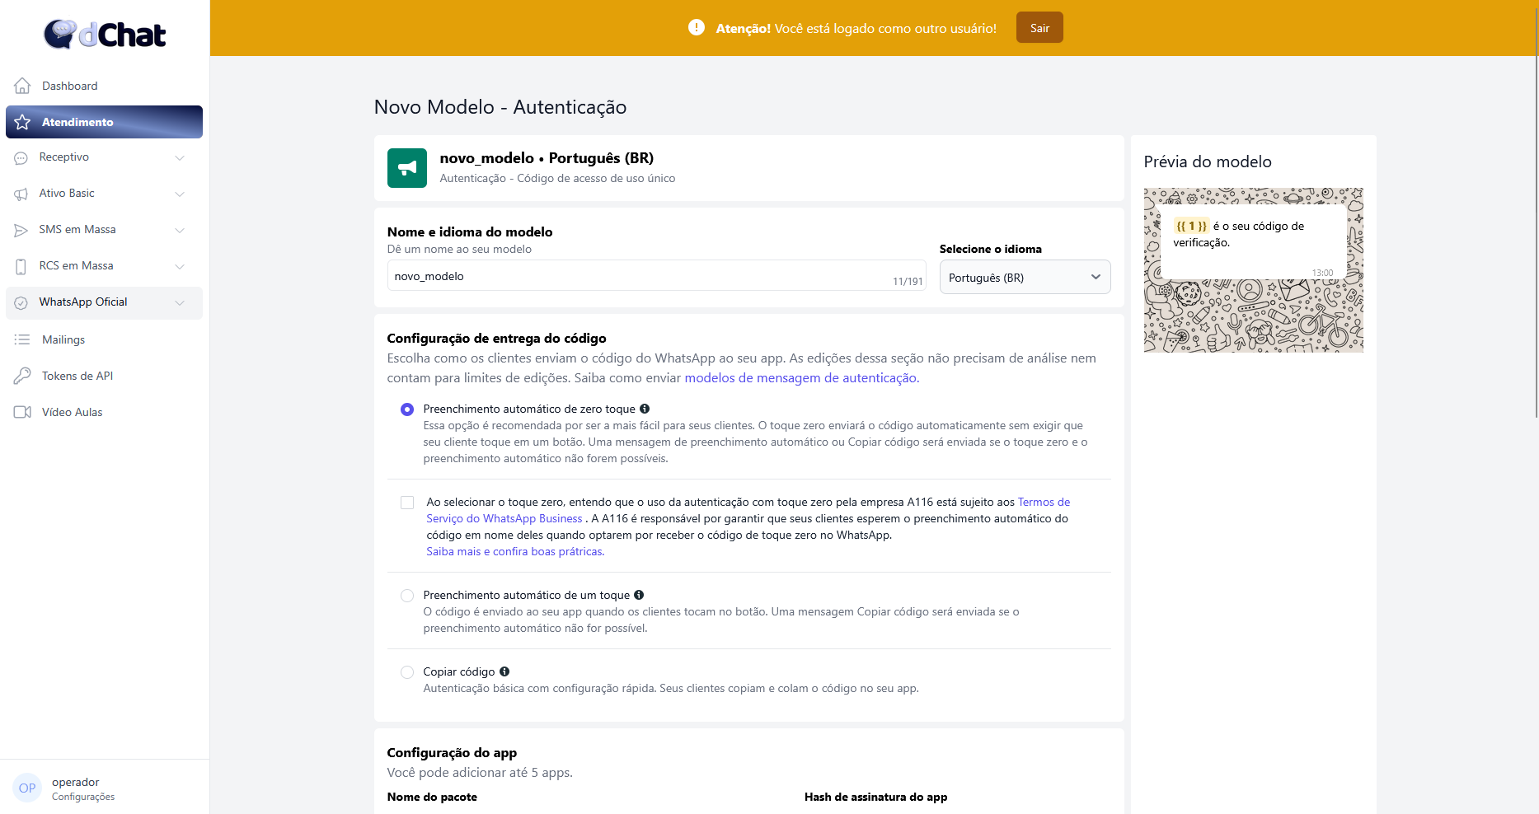
Task: Click the Sair button in banner
Action: (1039, 28)
